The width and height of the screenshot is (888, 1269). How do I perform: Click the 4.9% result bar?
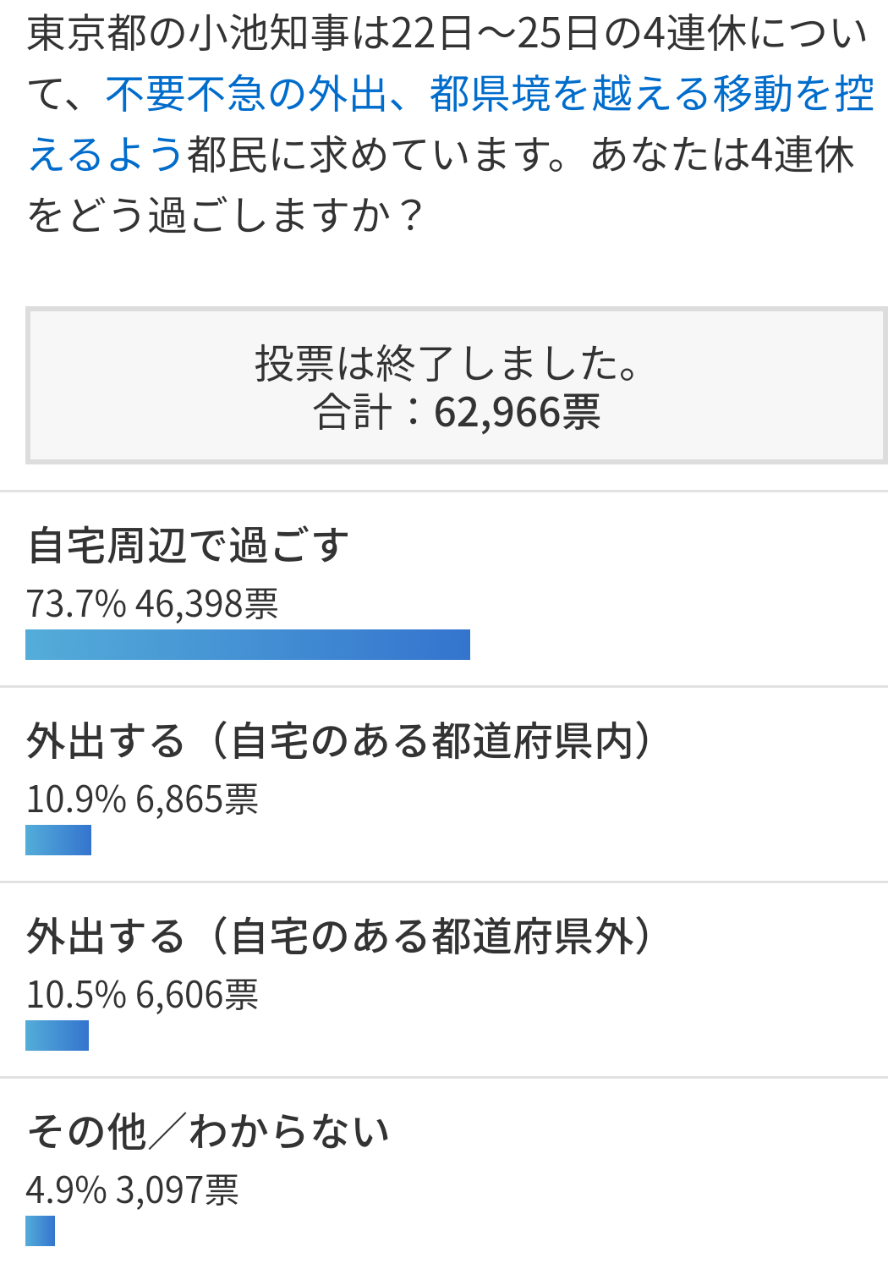(x=40, y=1231)
